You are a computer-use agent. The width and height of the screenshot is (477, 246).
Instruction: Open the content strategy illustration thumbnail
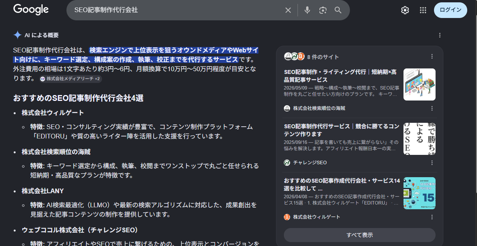coord(420,84)
